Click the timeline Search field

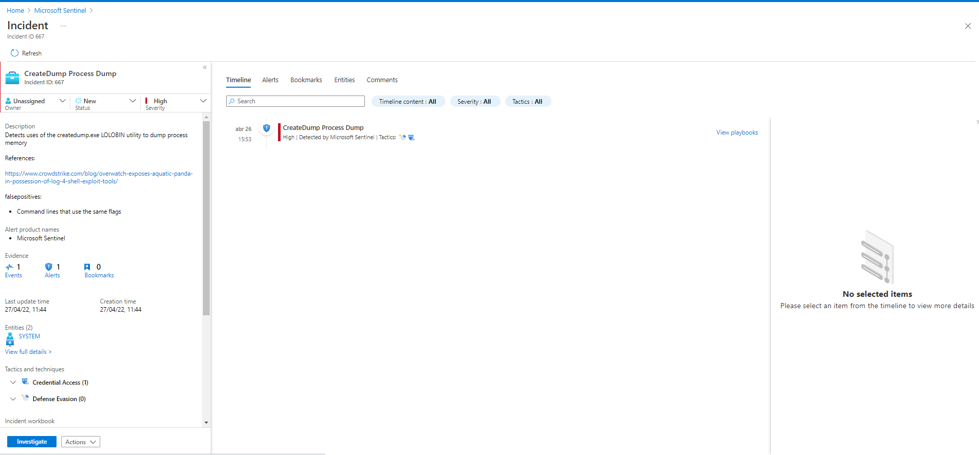(x=295, y=101)
